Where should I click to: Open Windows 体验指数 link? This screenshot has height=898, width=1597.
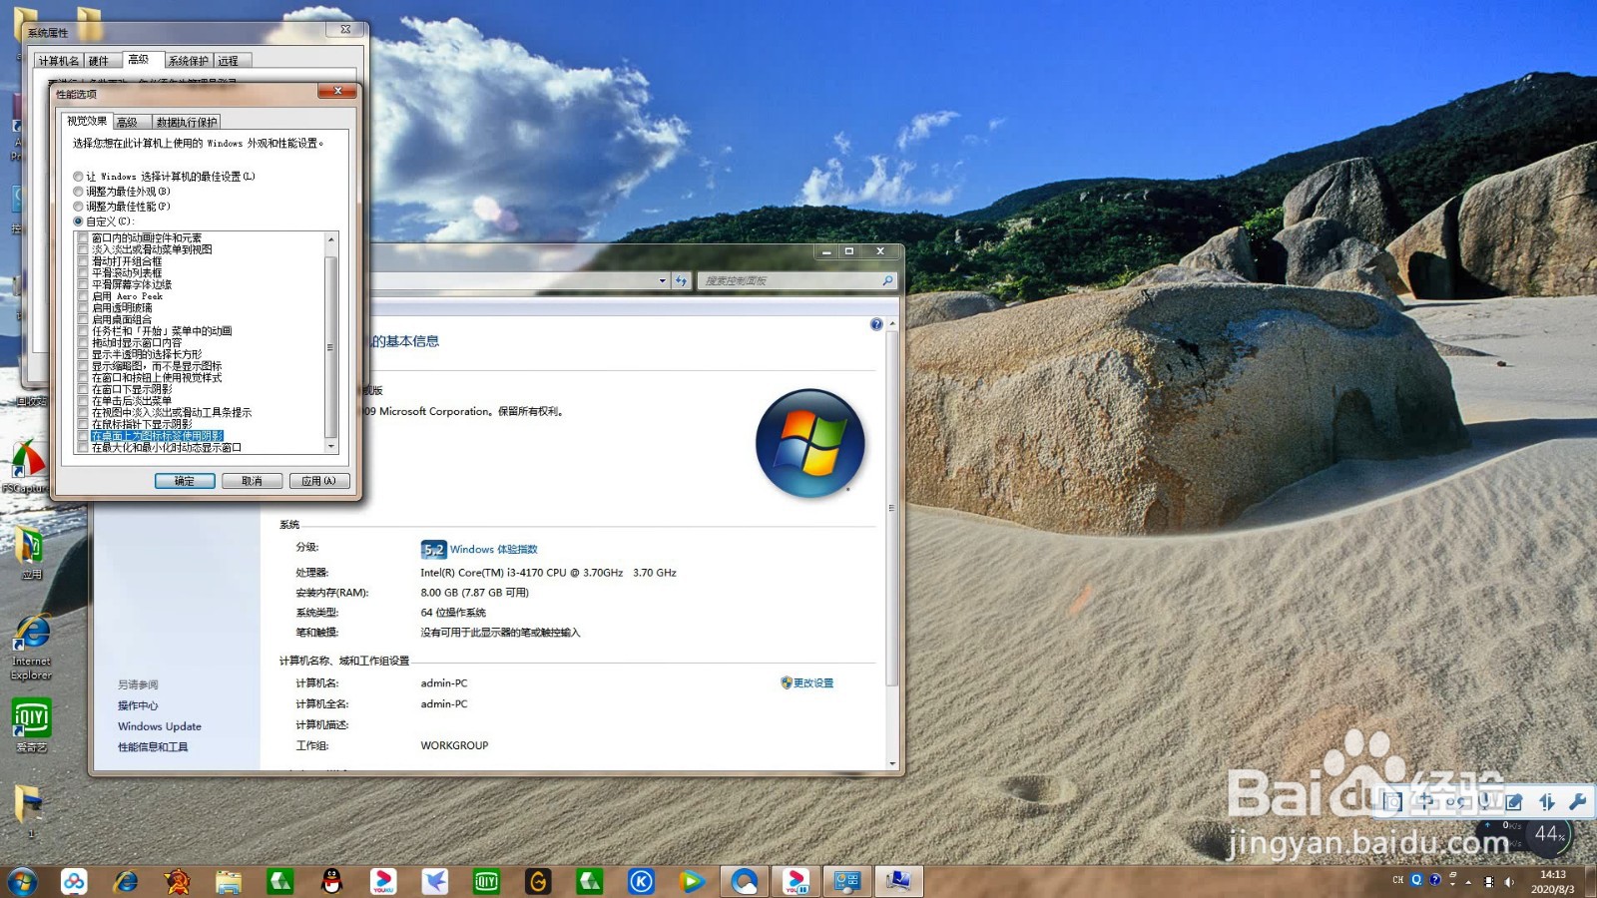click(493, 549)
